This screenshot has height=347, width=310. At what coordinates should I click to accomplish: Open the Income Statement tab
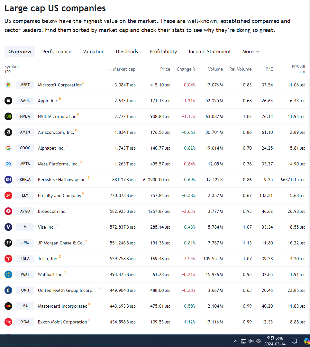click(210, 52)
